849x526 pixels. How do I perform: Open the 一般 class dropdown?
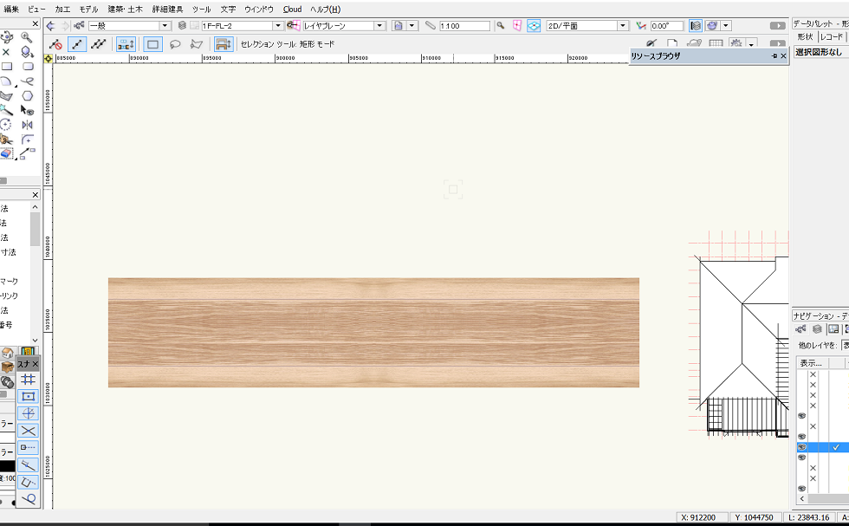click(x=165, y=25)
